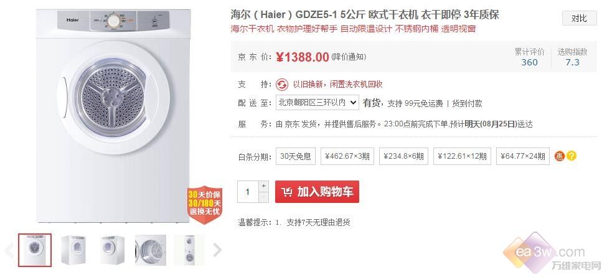
Task: Click the shopping cart icon on red button
Action: [x=286, y=192]
